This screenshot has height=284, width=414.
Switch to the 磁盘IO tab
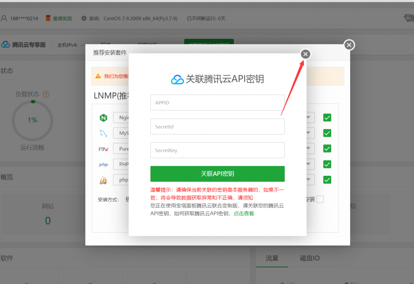pyautogui.click(x=310, y=258)
